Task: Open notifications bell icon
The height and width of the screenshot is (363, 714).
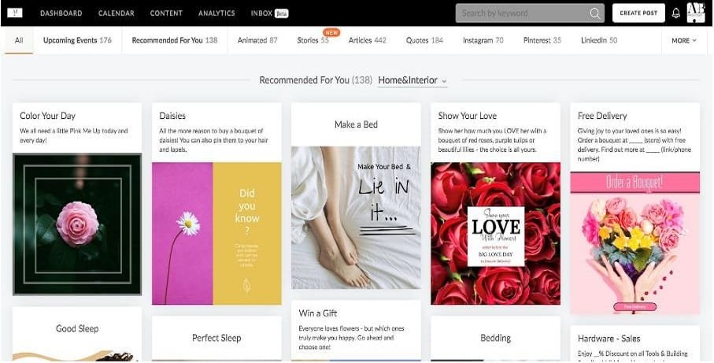Action: click(x=675, y=13)
